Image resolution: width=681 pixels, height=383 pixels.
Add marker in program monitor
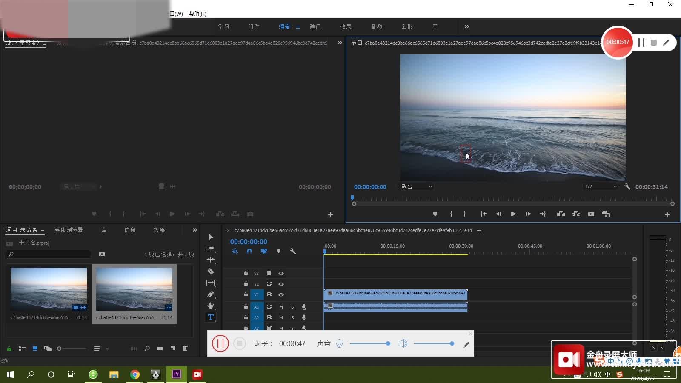435,214
